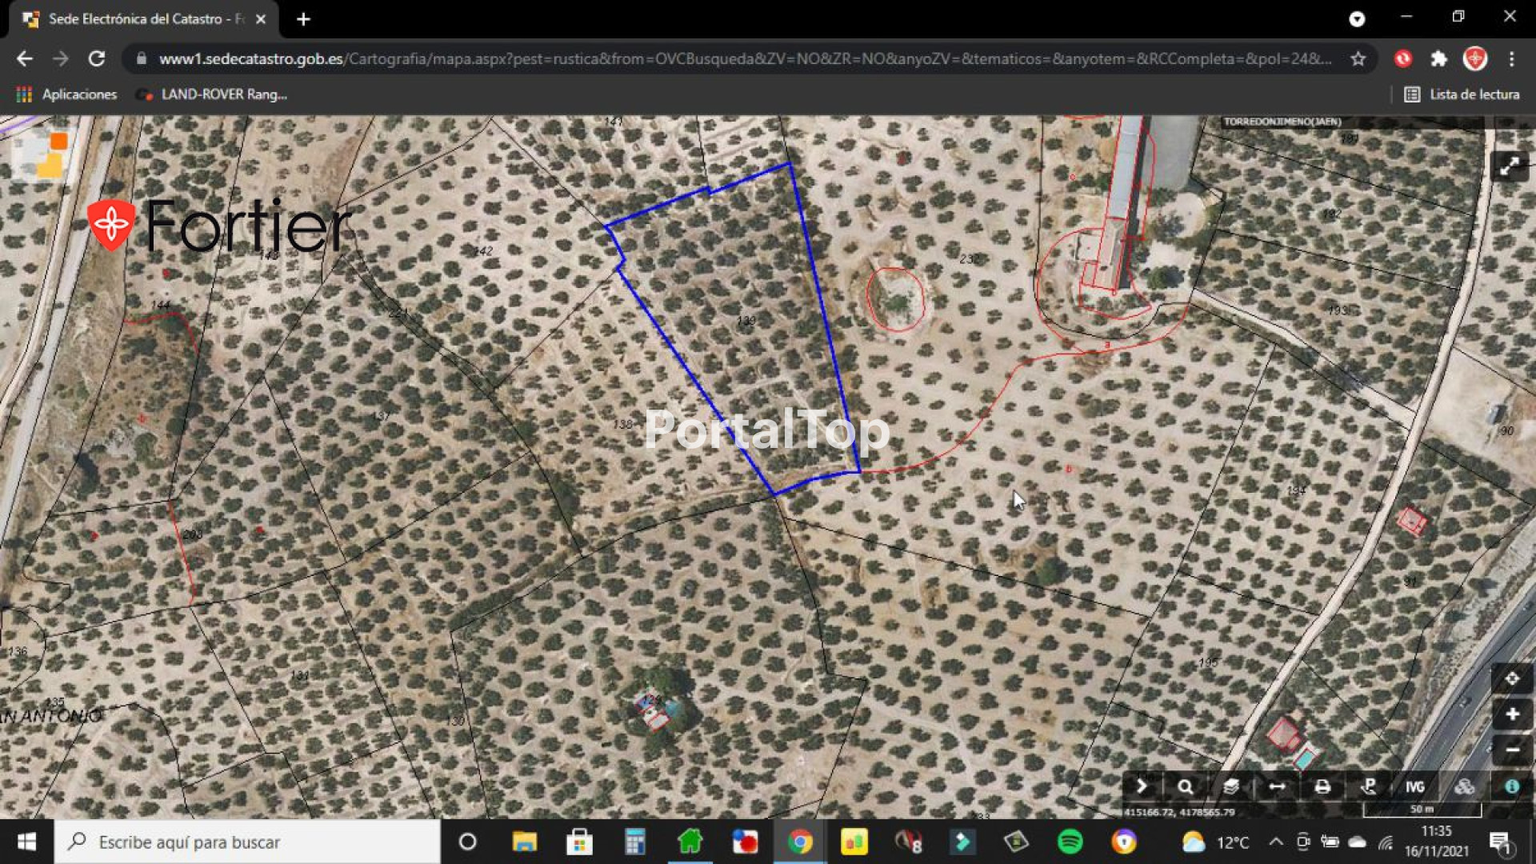
Task: Bookmark this page with the star
Action: point(1358,58)
